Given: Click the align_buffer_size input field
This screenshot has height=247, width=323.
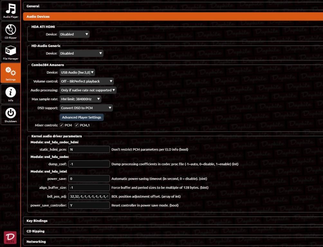Looking at the screenshot, I should (89, 188).
